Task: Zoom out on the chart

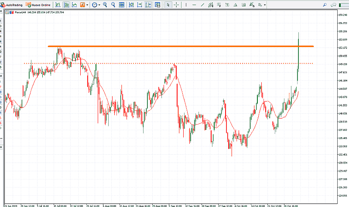Action: [113, 5]
